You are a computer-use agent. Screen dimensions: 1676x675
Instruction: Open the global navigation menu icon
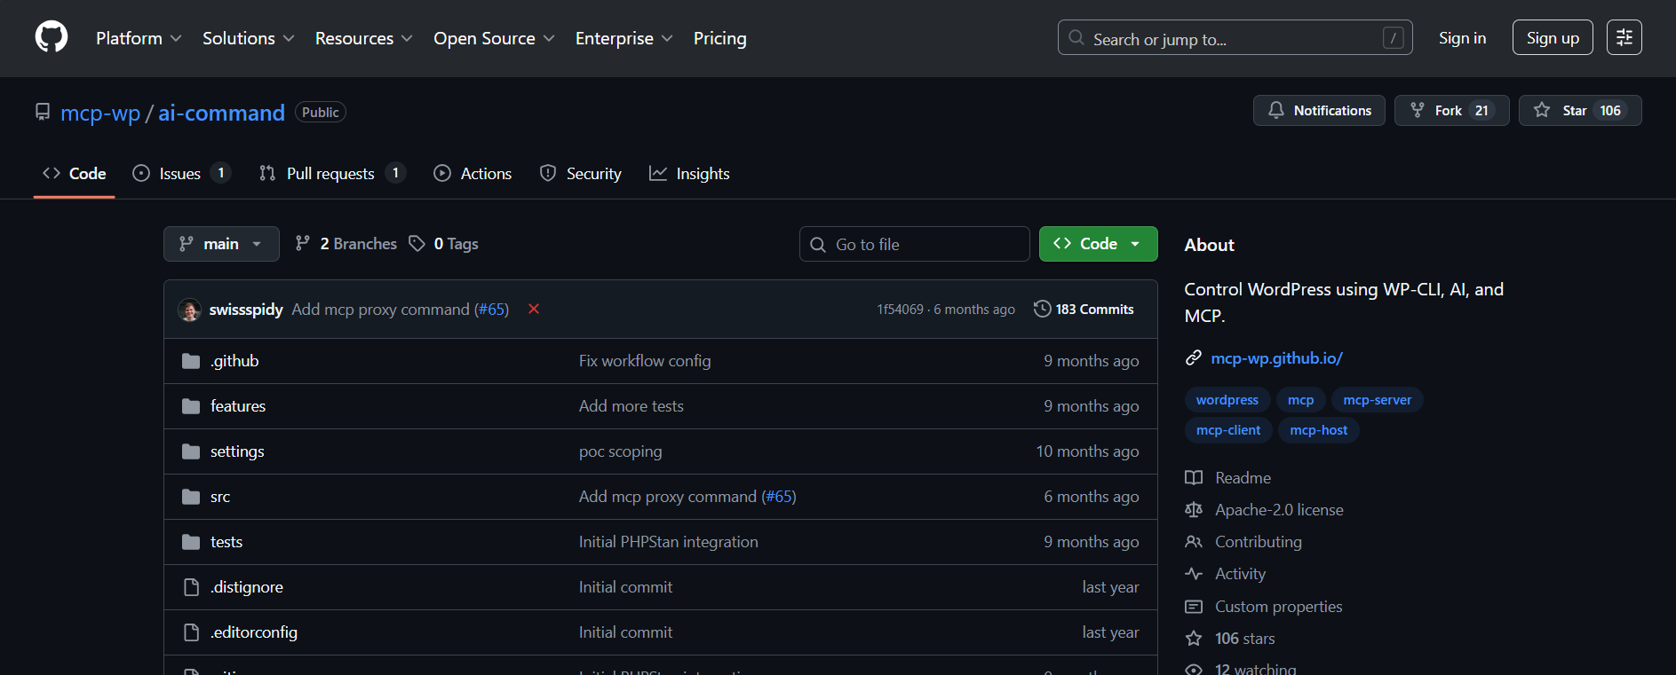click(x=1624, y=37)
